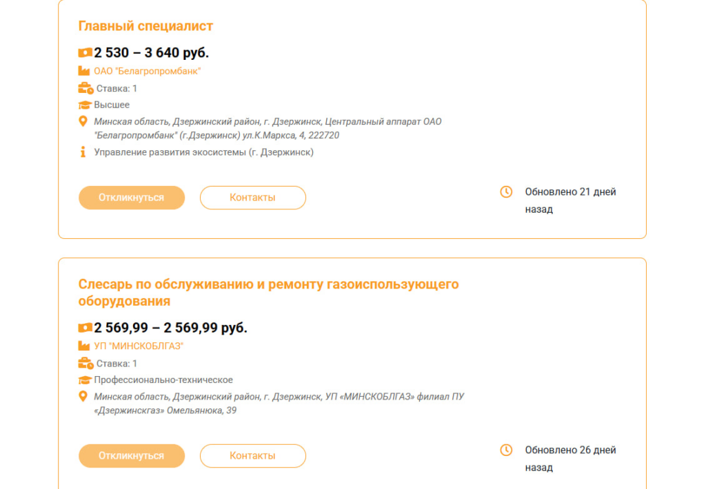Click the graduation cap icon beside Высшее
The image size is (706, 489).
(x=85, y=105)
